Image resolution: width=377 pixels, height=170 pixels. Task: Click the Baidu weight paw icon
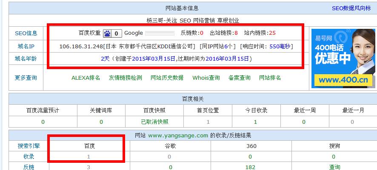[107, 33]
